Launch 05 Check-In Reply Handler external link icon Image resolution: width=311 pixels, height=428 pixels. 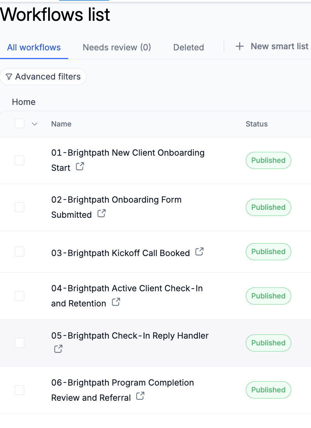click(x=58, y=349)
